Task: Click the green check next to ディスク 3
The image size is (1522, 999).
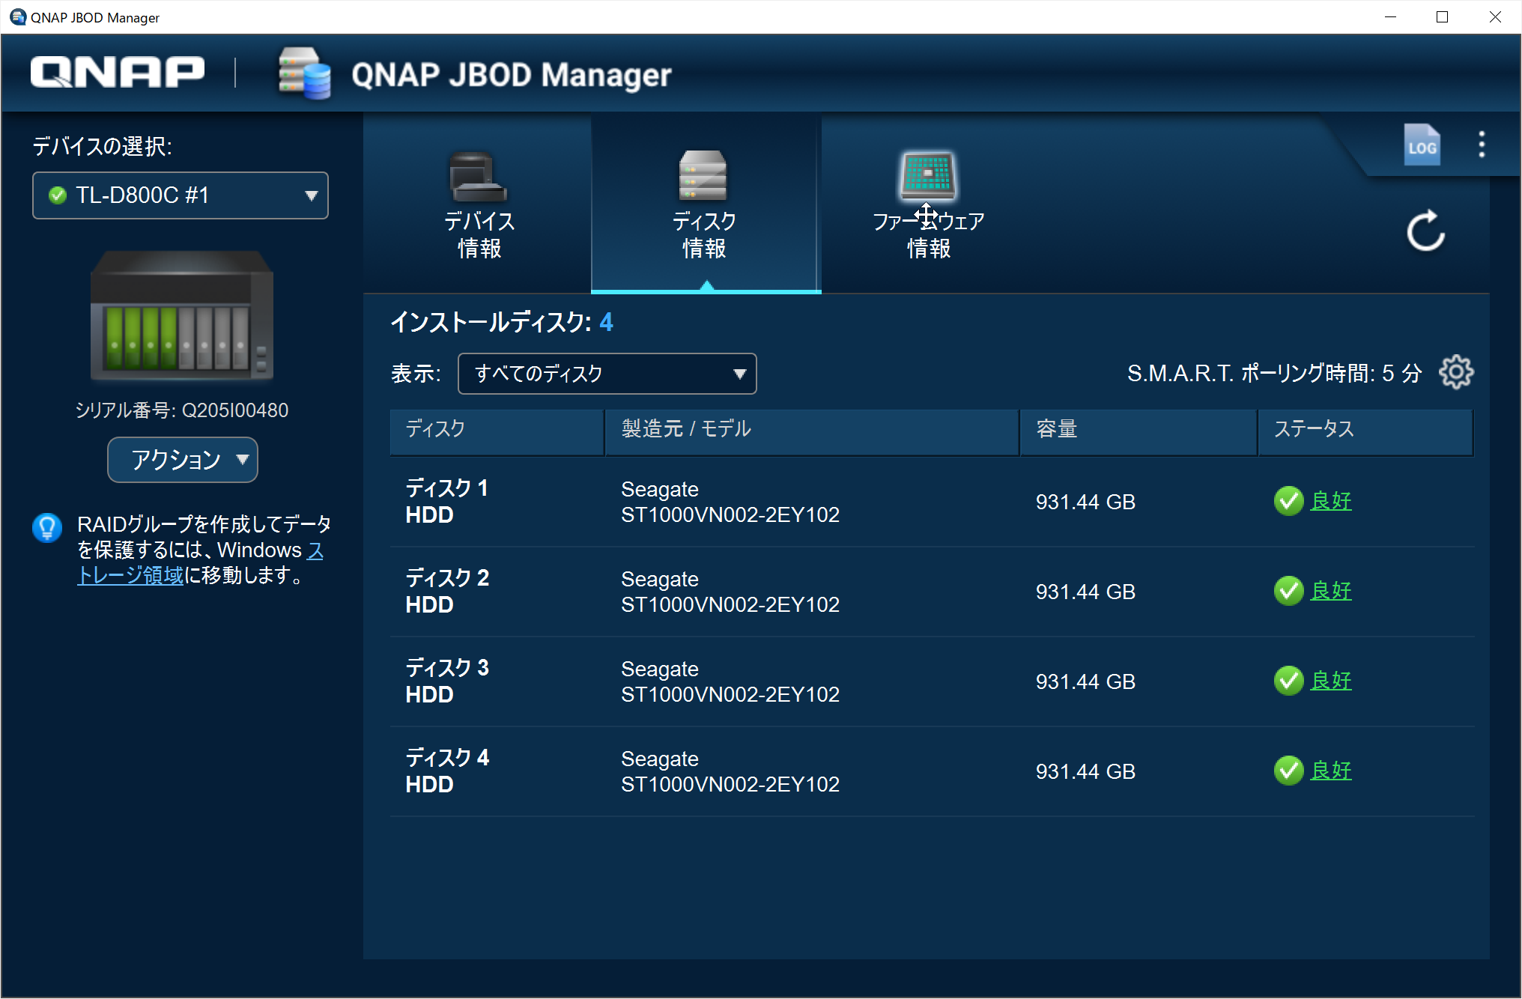Action: (x=1288, y=681)
